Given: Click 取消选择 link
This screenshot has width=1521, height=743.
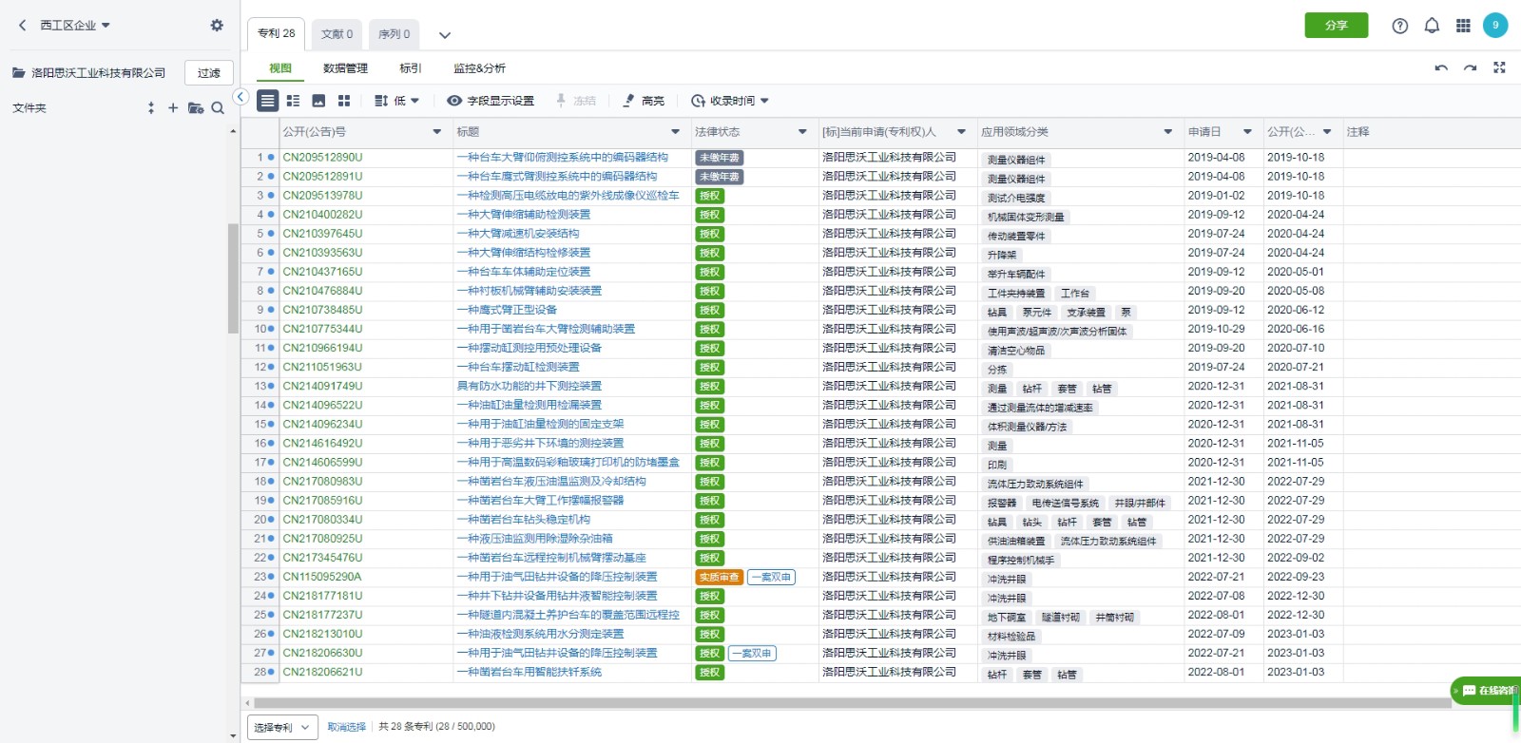Looking at the screenshot, I should [347, 727].
